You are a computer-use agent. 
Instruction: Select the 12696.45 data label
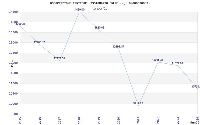pos(118,47)
